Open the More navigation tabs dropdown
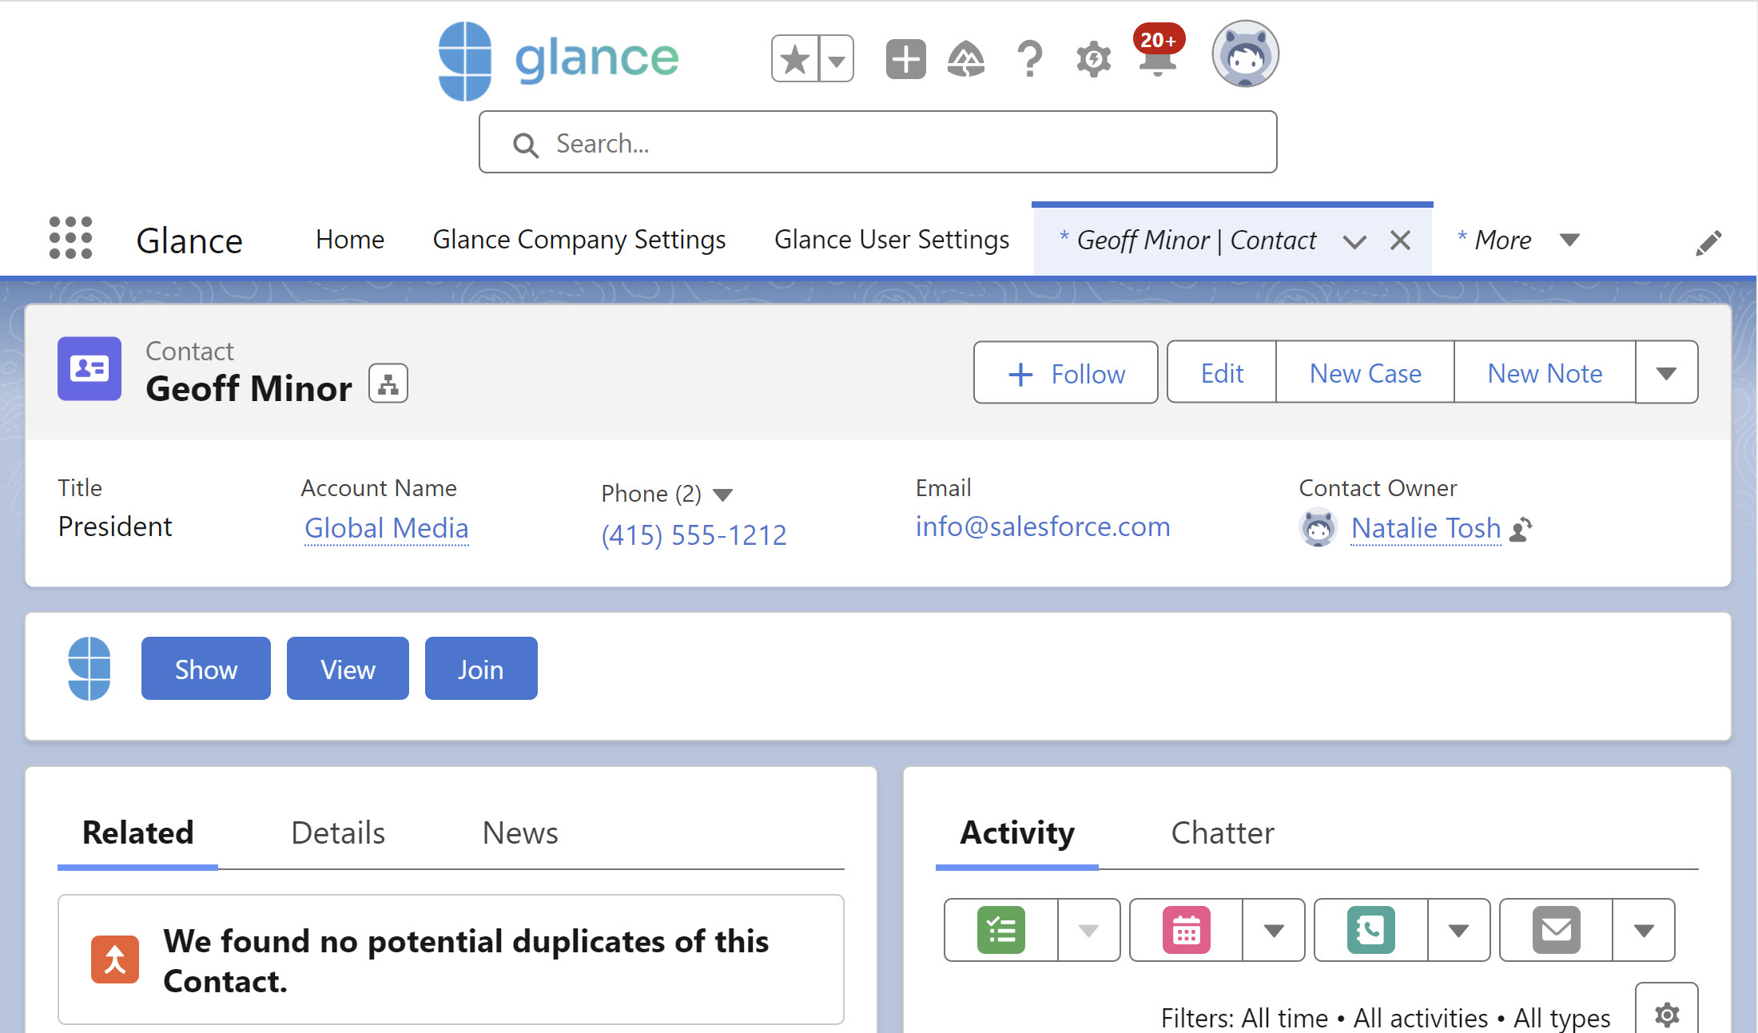The image size is (1758, 1033). coord(1569,240)
